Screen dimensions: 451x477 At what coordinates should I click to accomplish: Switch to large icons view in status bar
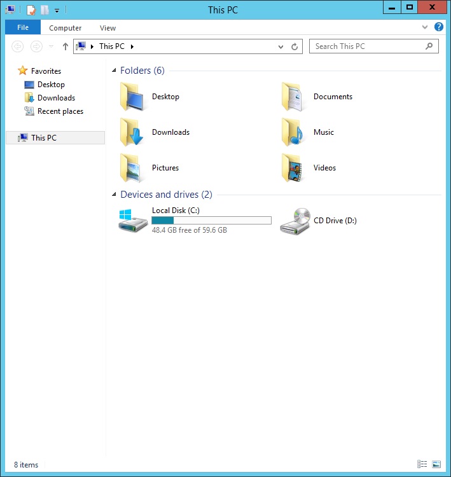(436, 465)
